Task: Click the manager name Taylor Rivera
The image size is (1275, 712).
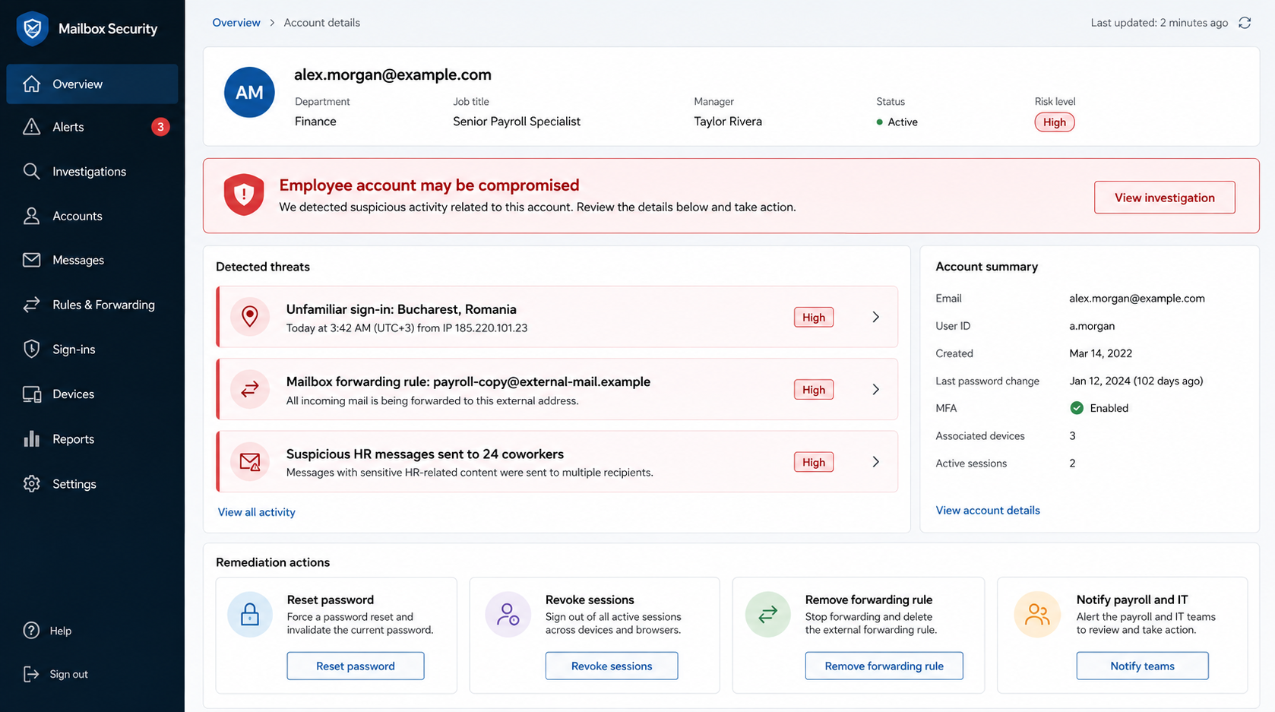Action: pyautogui.click(x=727, y=121)
